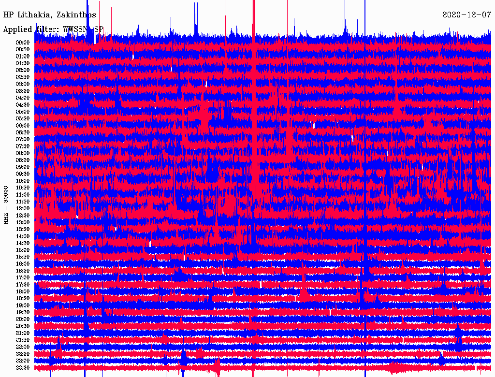Click the 08:30 time label
This screenshot has width=495, height=377.
23,160
